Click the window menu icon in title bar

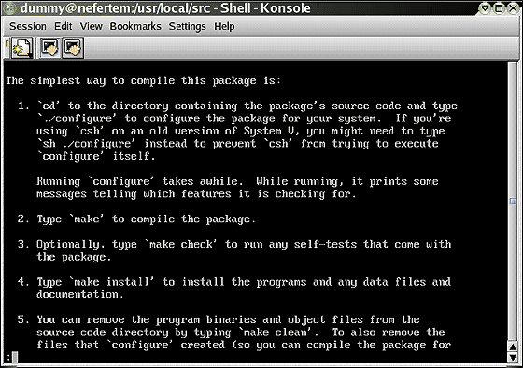tap(10, 8)
